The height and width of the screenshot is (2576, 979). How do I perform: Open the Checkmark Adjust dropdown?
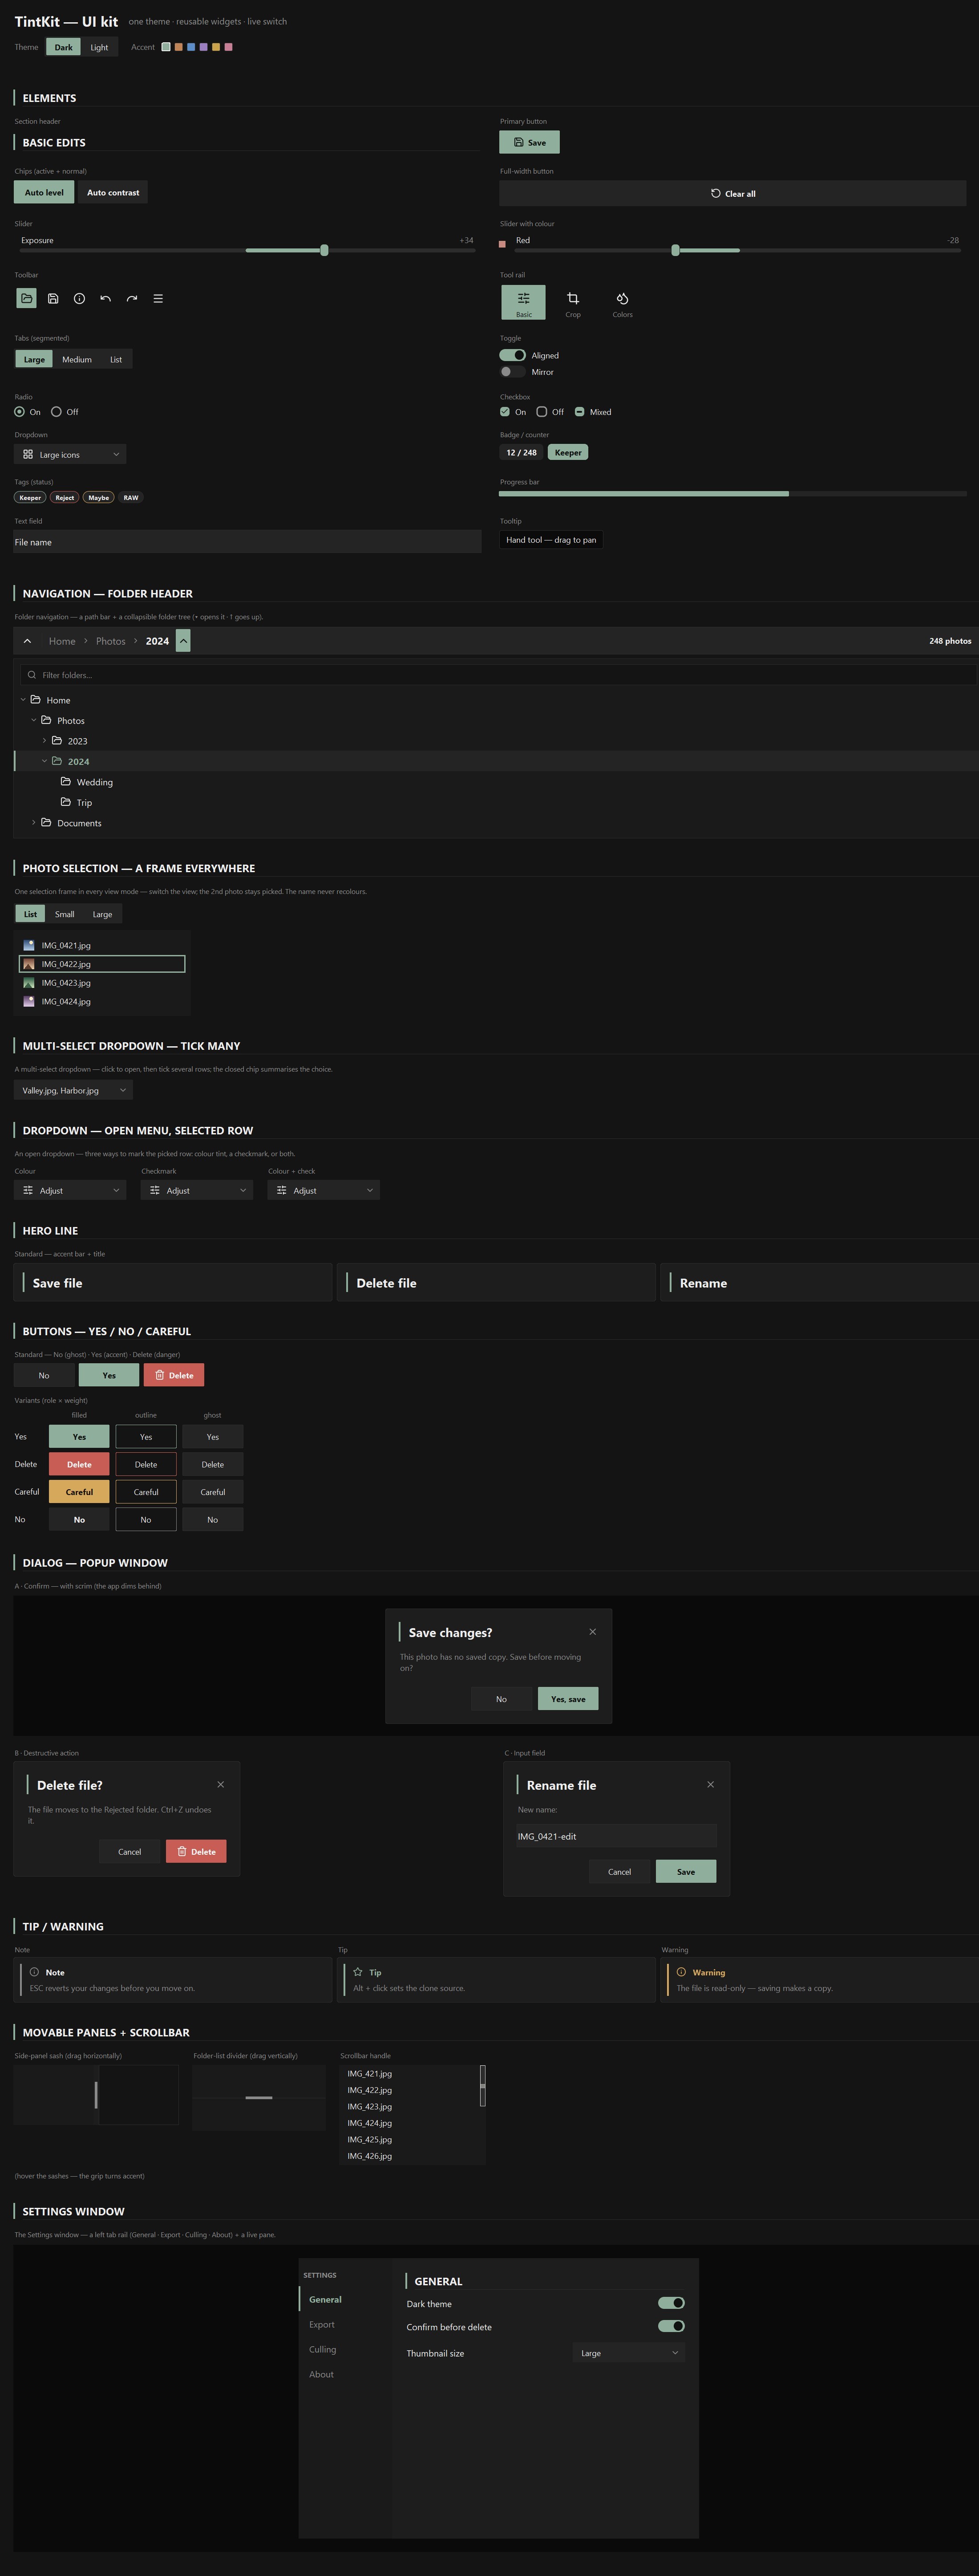pos(197,1190)
